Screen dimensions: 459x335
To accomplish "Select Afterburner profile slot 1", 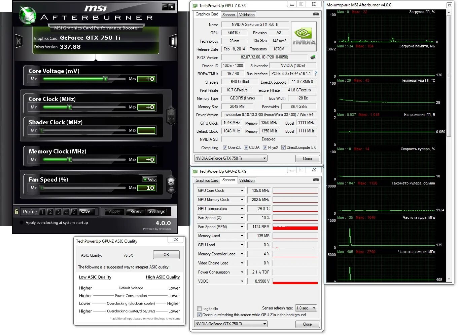I will [x=42, y=212].
